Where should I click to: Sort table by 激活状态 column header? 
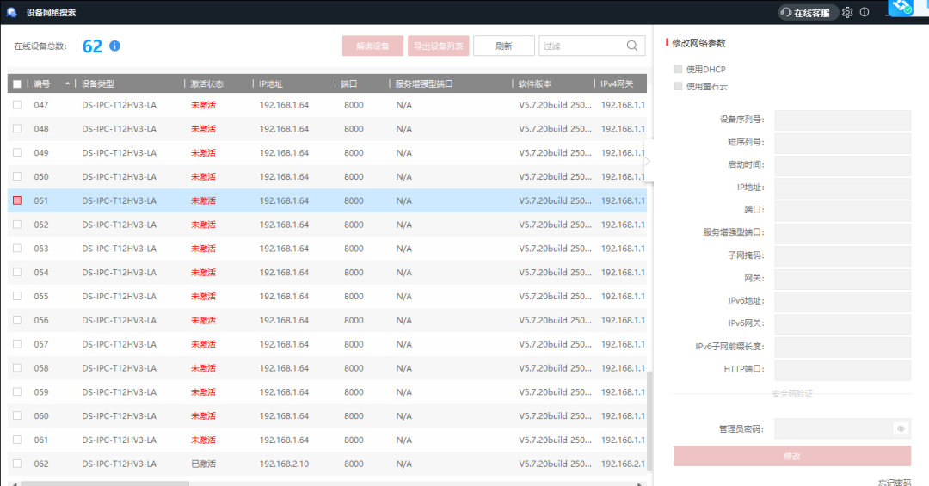coord(206,84)
